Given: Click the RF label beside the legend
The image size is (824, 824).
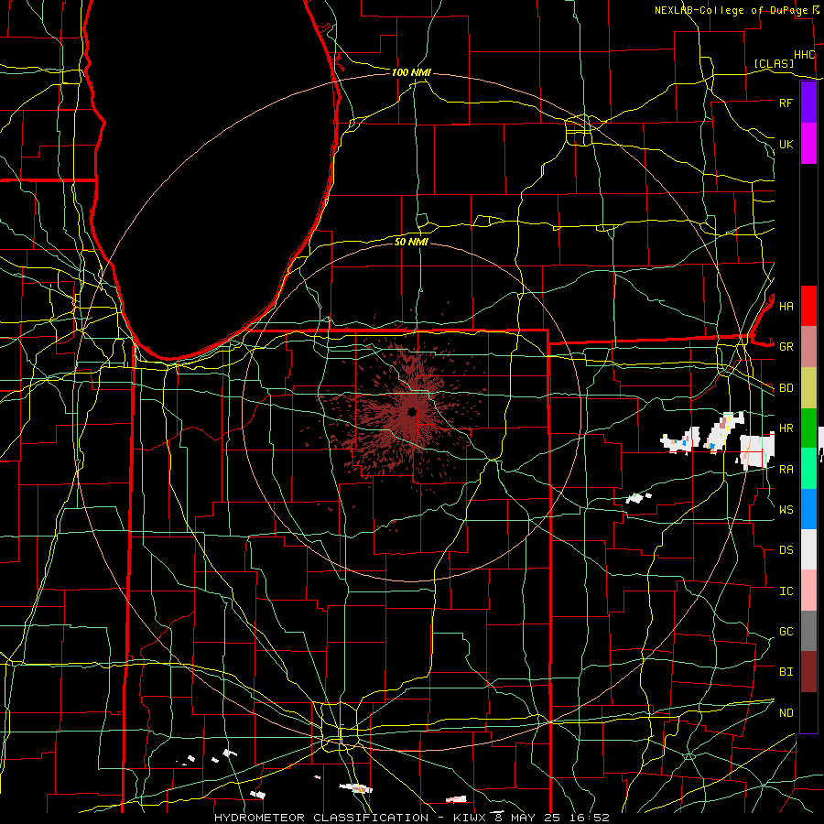Looking at the screenshot, I should click(x=786, y=103).
